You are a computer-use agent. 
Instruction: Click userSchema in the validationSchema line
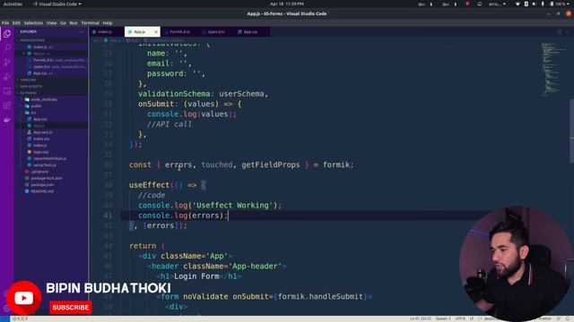click(x=241, y=94)
